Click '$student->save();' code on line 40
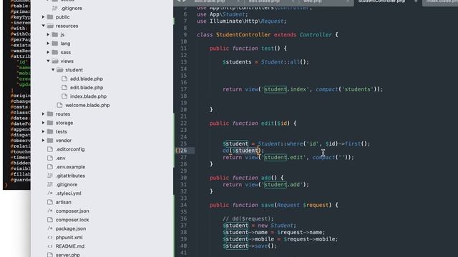Viewport: 458px width, 257px height. (x=250, y=246)
